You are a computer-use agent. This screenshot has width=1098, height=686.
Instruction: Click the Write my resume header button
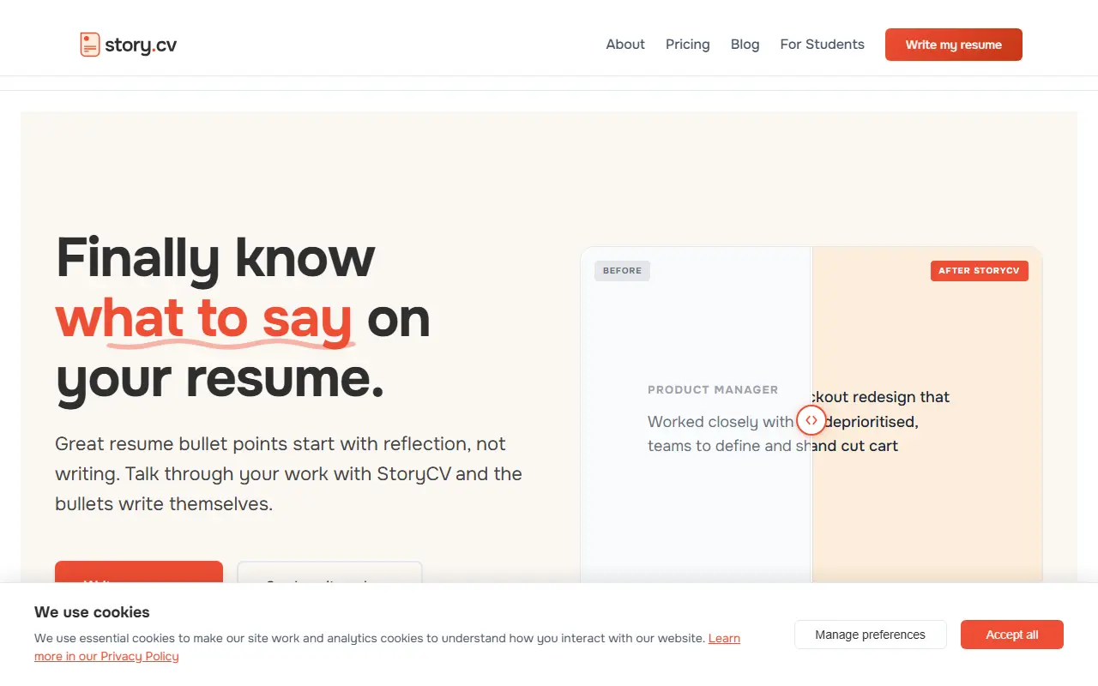[x=954, y=45]
